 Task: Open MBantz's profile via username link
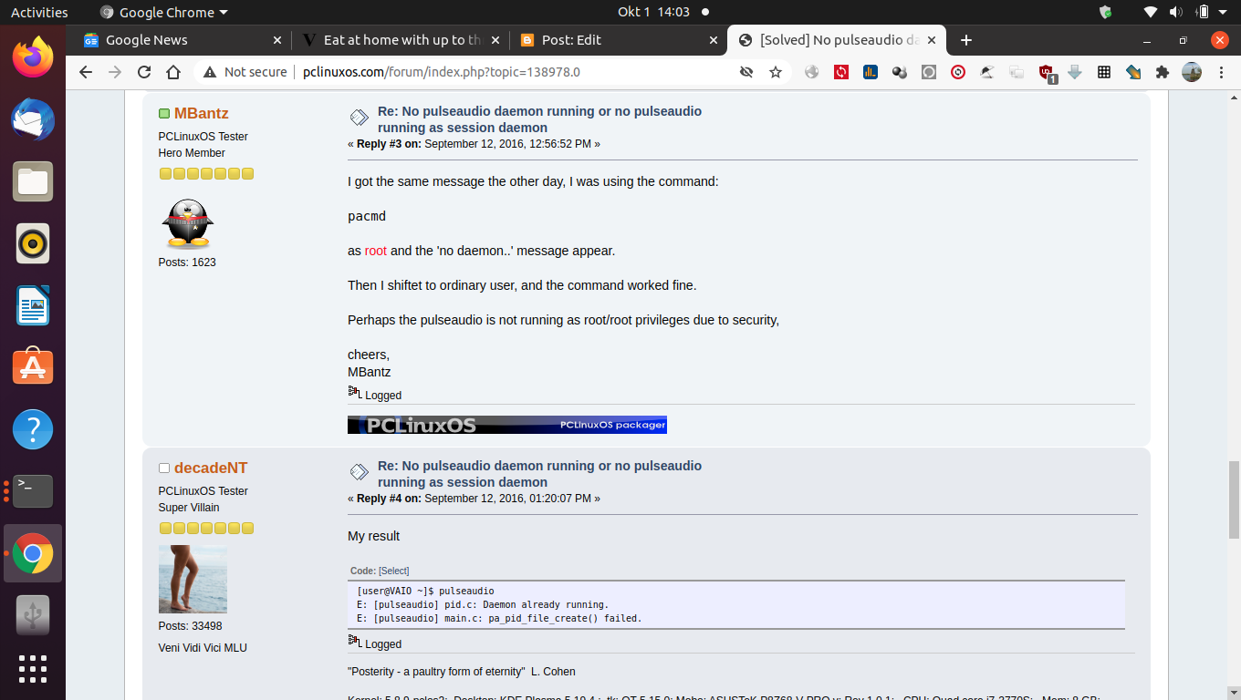pos(201,113)
